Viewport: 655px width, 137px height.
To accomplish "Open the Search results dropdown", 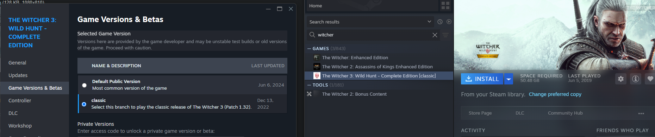I will (370, 22).
